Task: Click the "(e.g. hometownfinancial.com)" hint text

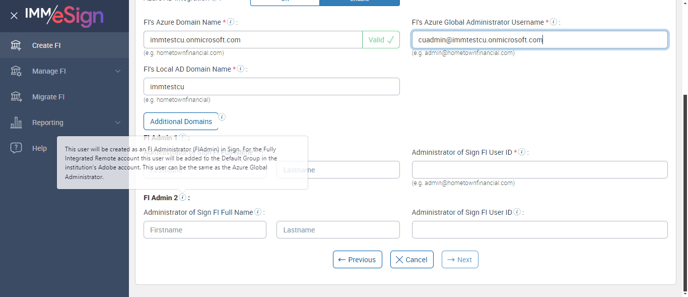Action: tap(184, 52)
